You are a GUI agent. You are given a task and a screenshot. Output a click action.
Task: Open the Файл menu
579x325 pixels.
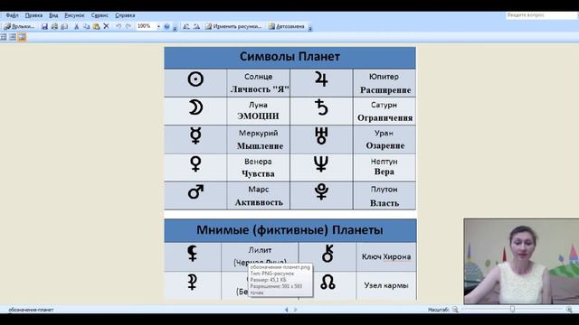click(x=12, y=15)
